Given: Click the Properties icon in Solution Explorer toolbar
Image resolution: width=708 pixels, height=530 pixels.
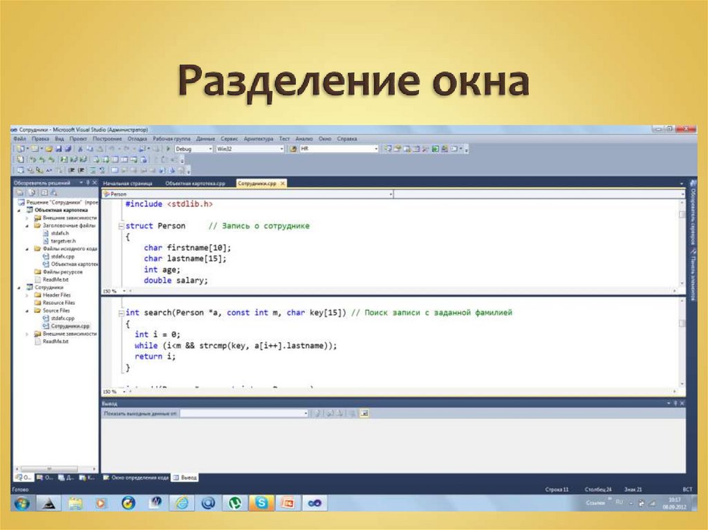Looking at the screenshot, I should (x=20, y=193).
